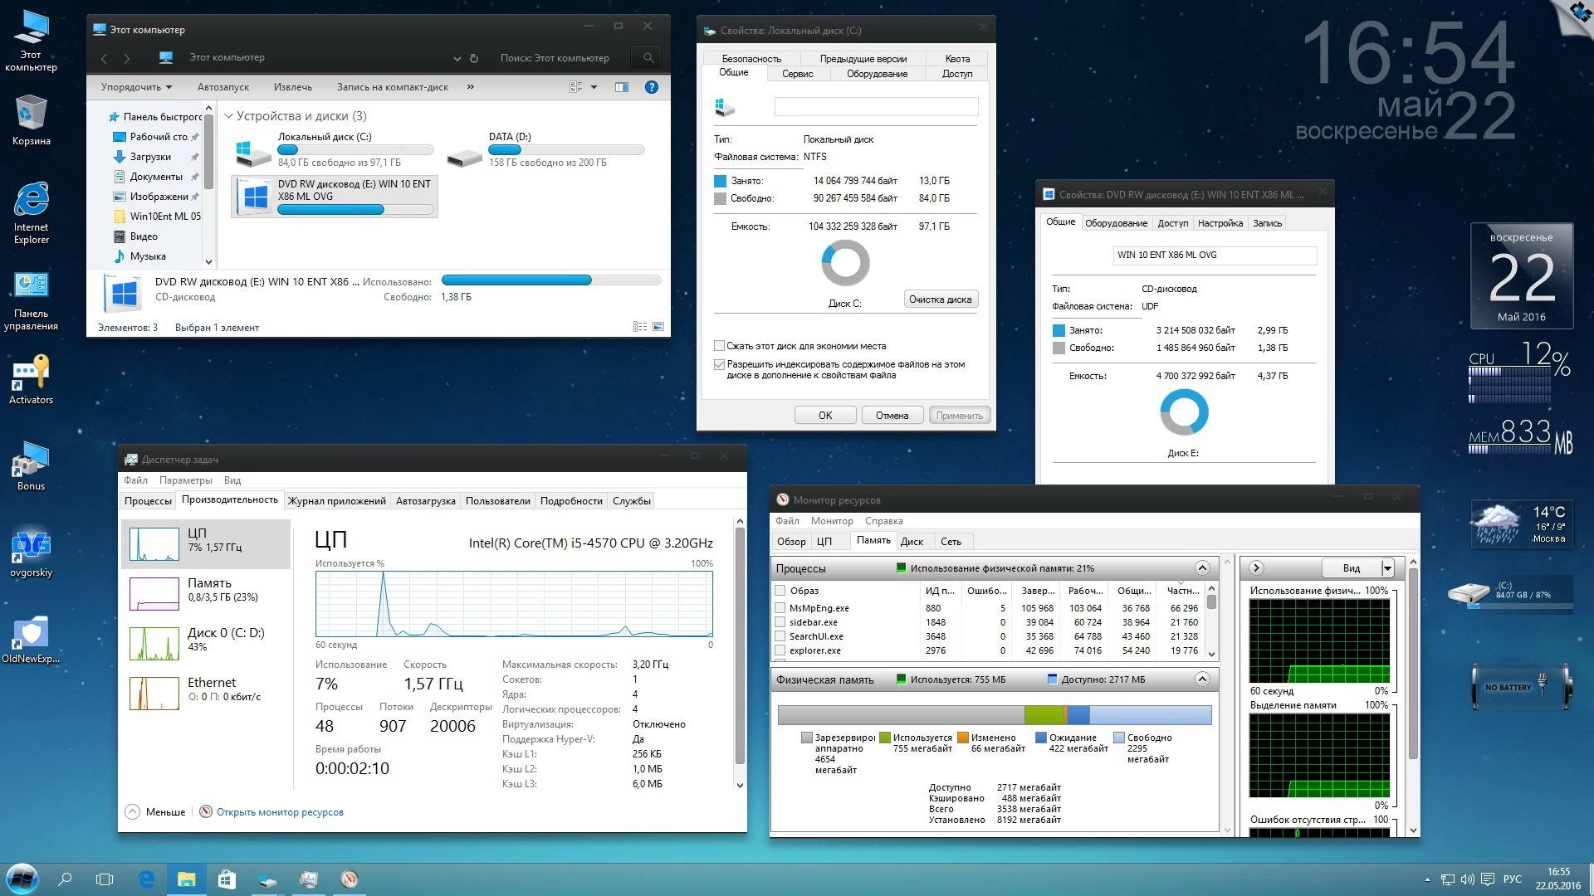Collapse the Devices and drives group
Image resolution: width=1594 pixels, height=896 pixels.
coord(228,116)
